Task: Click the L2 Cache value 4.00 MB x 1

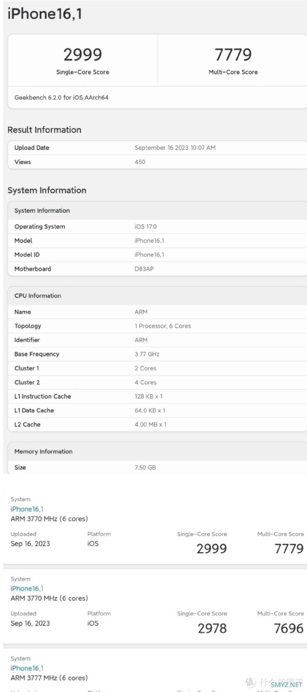Action: pyautogui.click(x=151, y=424)
